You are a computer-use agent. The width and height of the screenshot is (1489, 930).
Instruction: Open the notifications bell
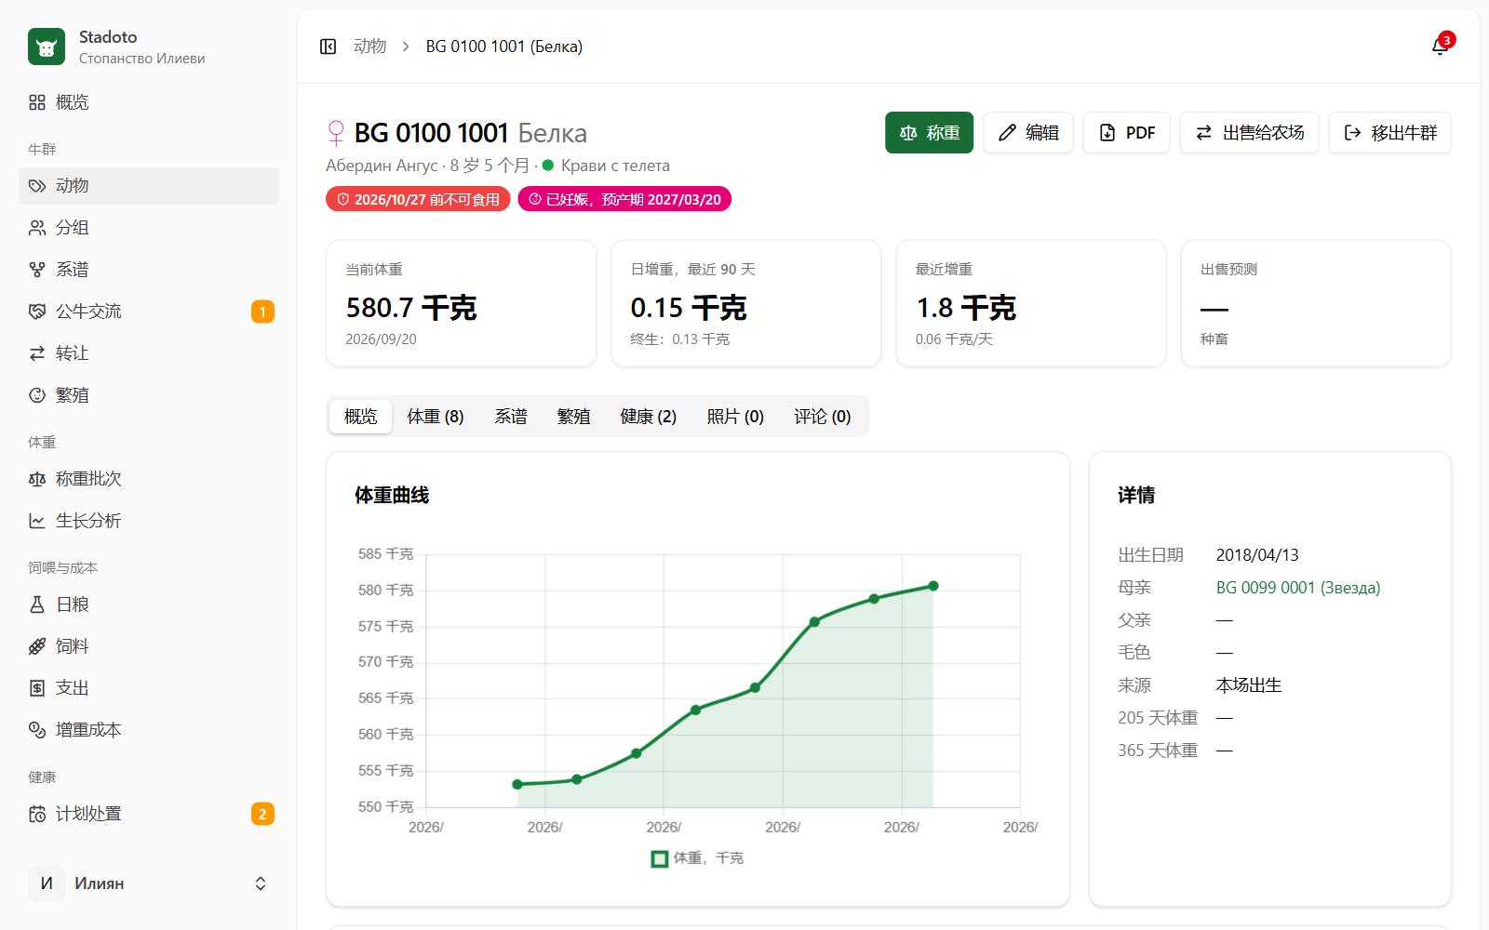1441,46
